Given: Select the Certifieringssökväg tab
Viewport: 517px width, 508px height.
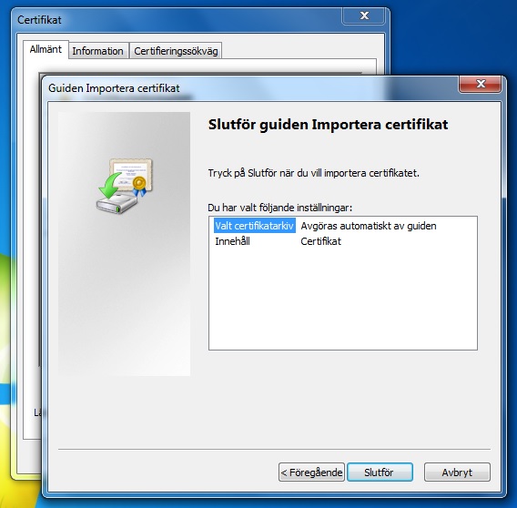Looking at the screenshot, I should pyautogui.click(x=176, y=51).
